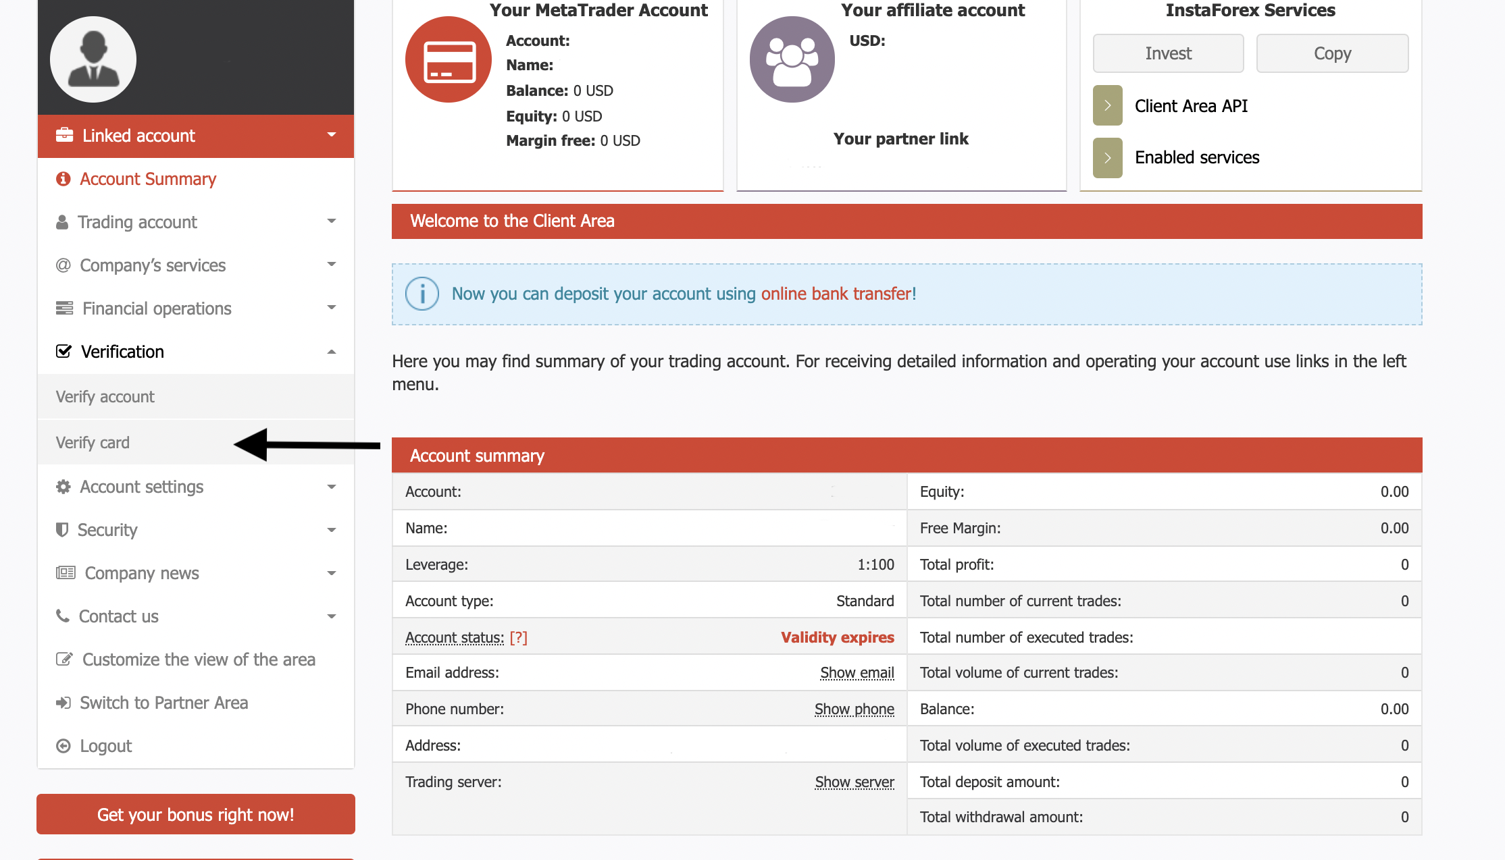1505x860 pixels.
Task: Expand the Linked account dropdown
Action: tap(331, 135)
